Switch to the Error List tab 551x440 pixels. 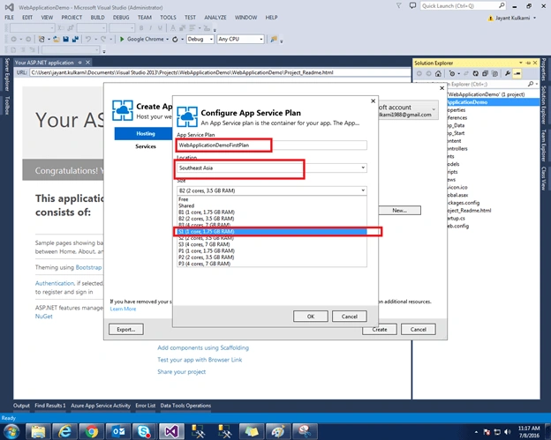click(x=145, y=406)
